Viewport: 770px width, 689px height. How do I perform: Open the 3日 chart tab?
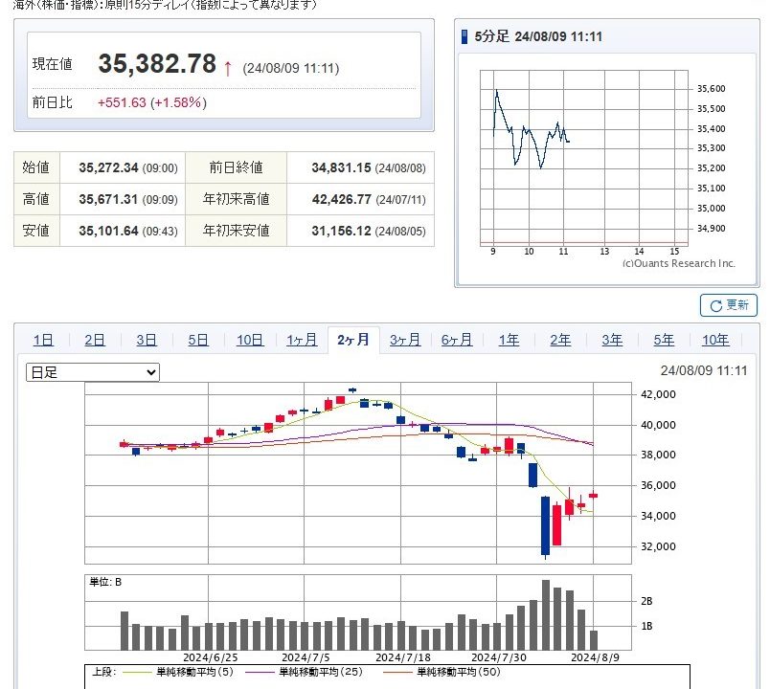coord(147,340)
